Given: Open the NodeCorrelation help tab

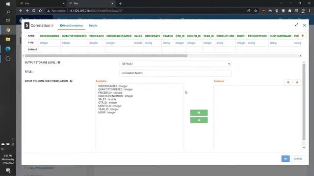Looking at the screenshot, I should [x=72, y=25].
